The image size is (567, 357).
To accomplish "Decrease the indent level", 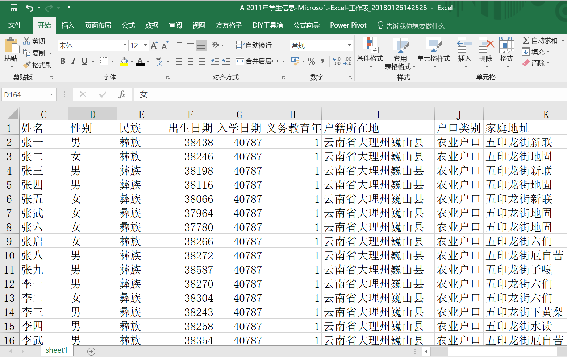I will pyautogui.click(x=215, y=61).
